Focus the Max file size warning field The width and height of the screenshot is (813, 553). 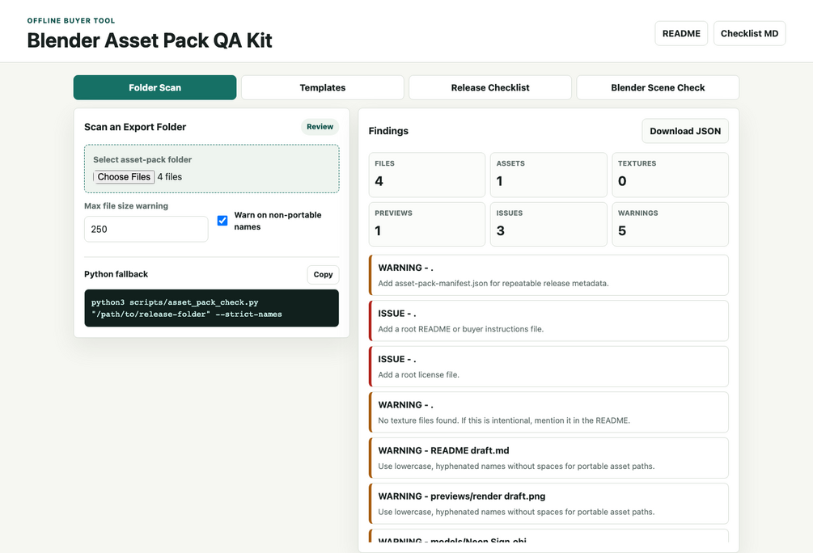coord(146,229)
